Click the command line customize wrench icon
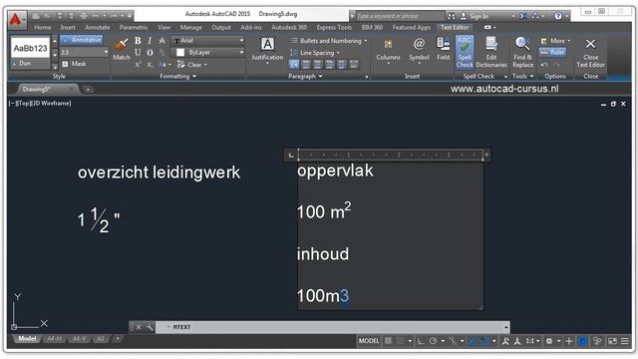638x359 pixels. 150,327
